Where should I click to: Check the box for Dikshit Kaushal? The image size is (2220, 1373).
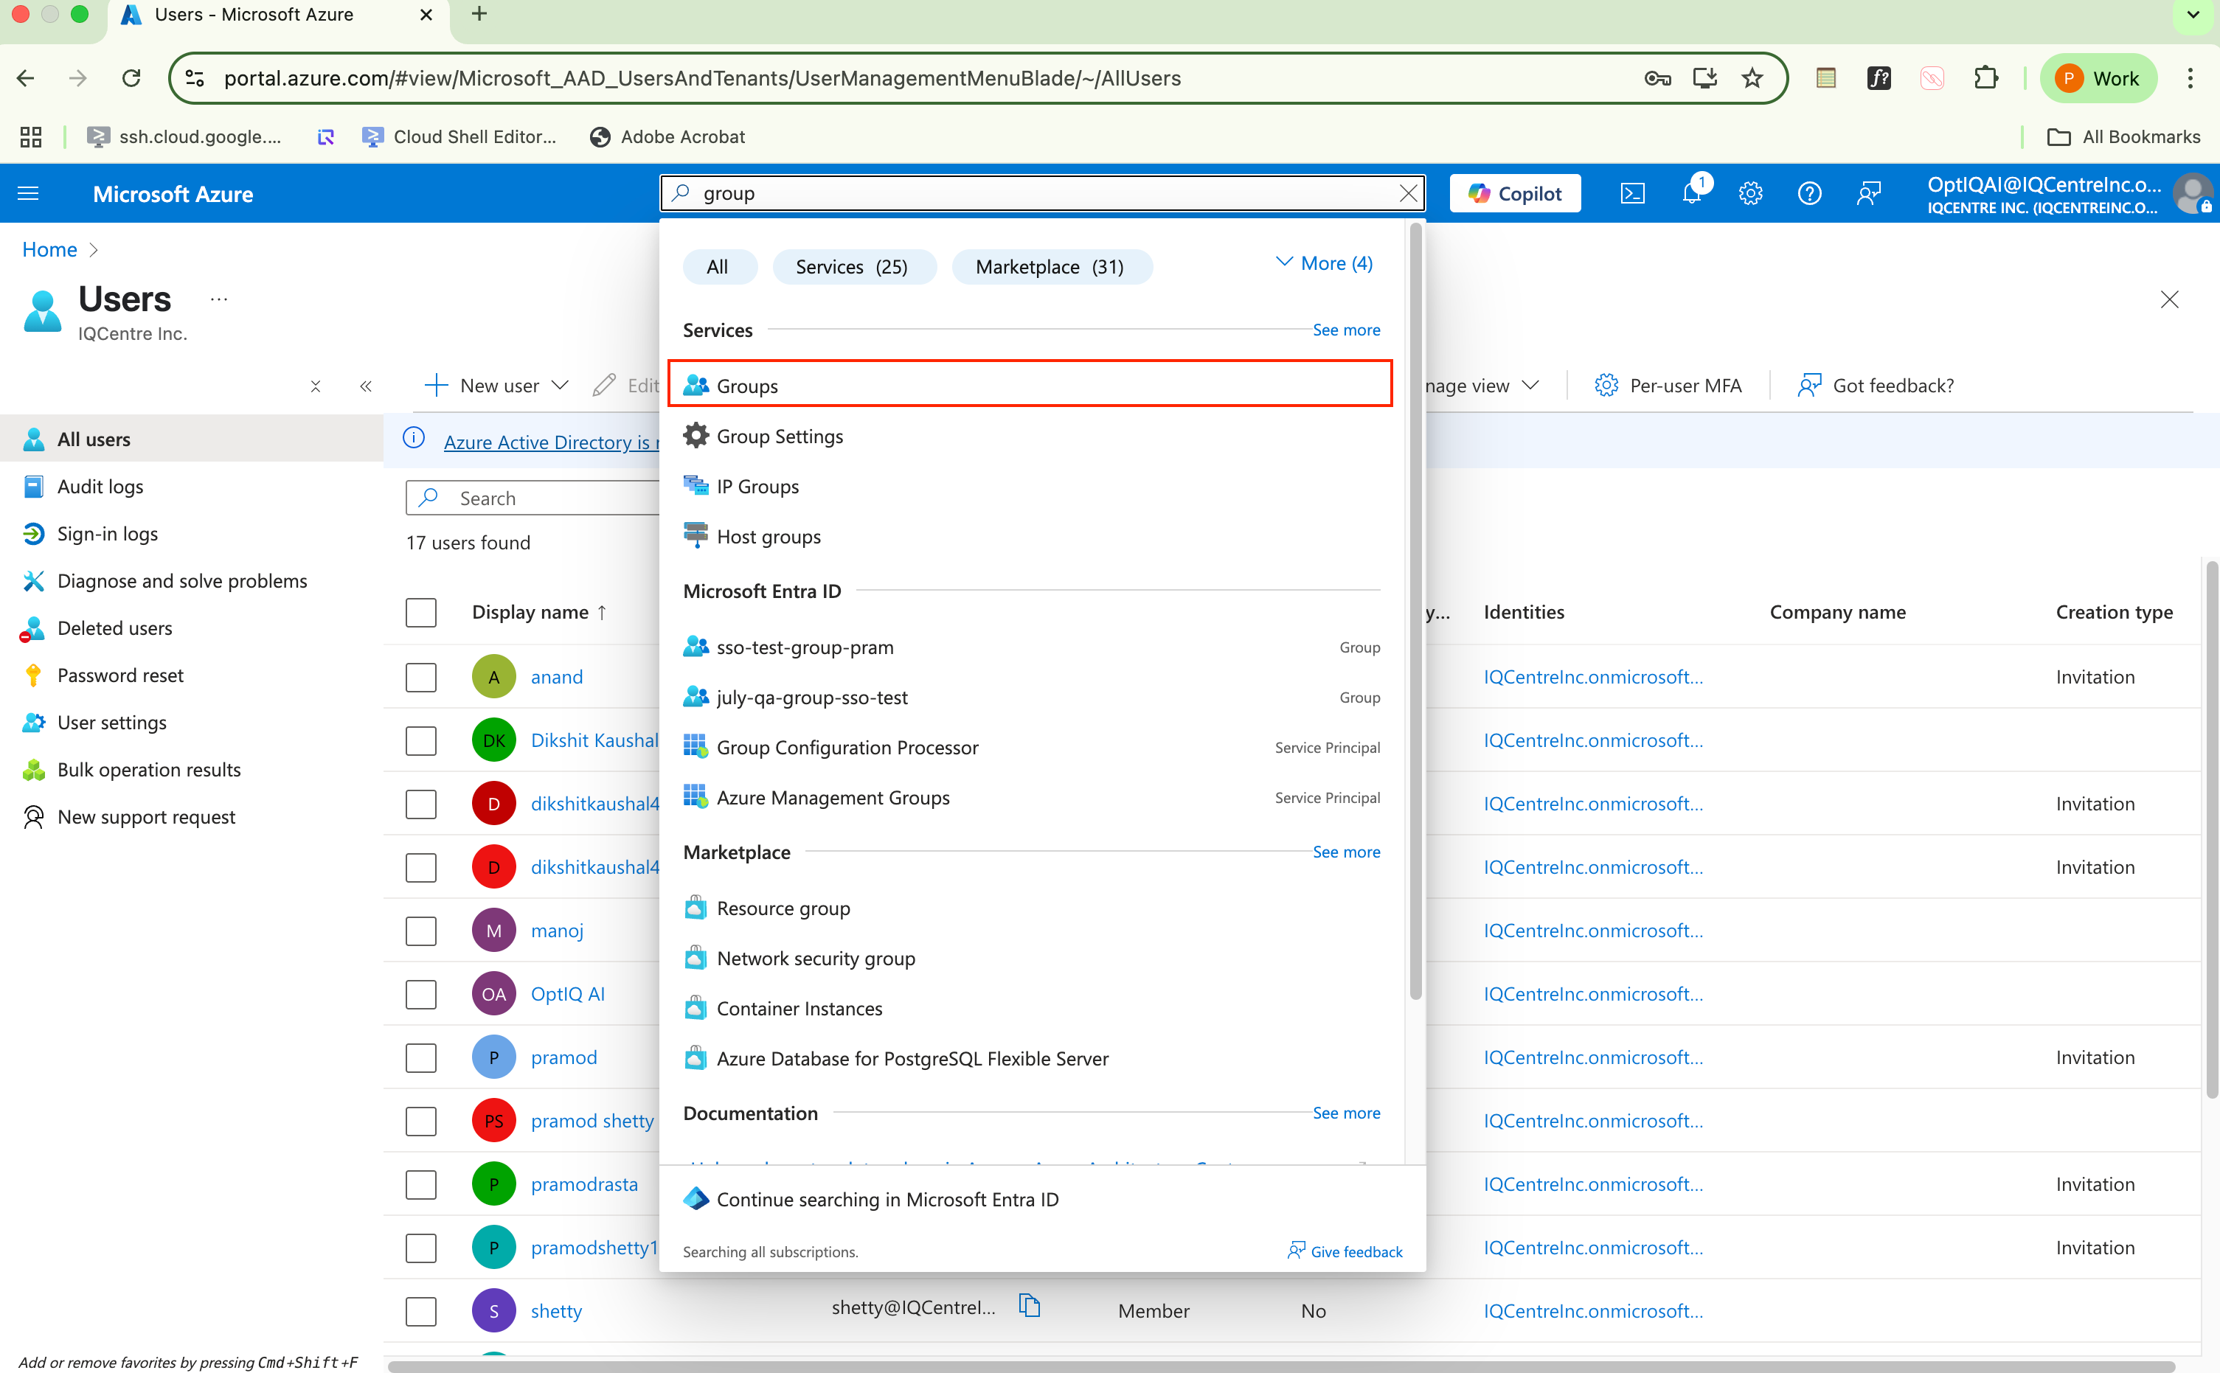point(421,740)
